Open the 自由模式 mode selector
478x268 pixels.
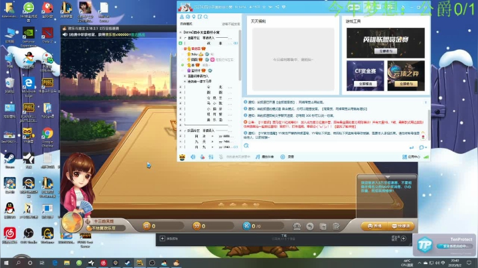click(x=186, y=24)
